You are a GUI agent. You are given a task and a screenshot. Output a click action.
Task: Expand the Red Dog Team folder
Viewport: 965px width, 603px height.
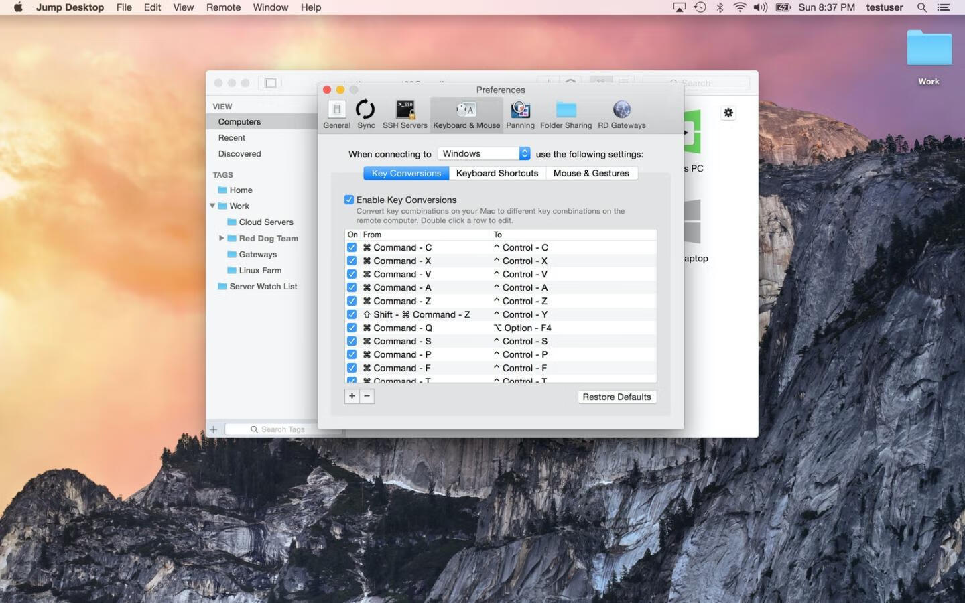pos(222,238)
